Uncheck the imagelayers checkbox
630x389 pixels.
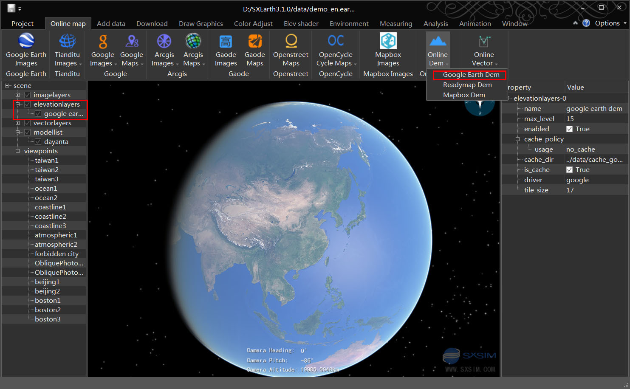click(x=28, y=95)
